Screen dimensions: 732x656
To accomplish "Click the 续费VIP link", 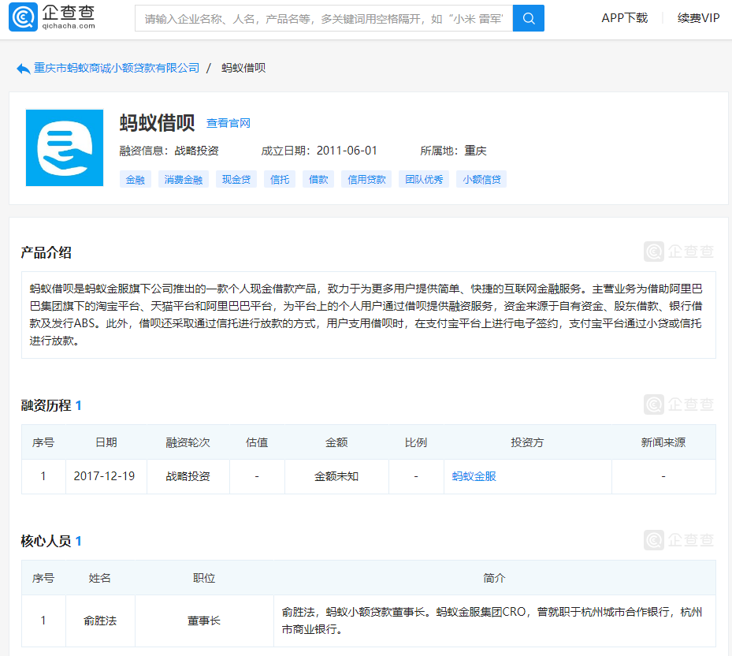I will click(x=698, y=17).
